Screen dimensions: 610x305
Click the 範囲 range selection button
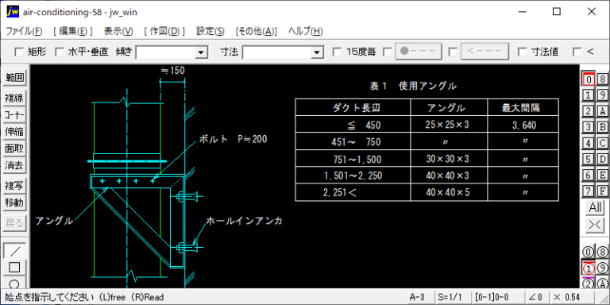pyautogui.click(x=15, y=78)
